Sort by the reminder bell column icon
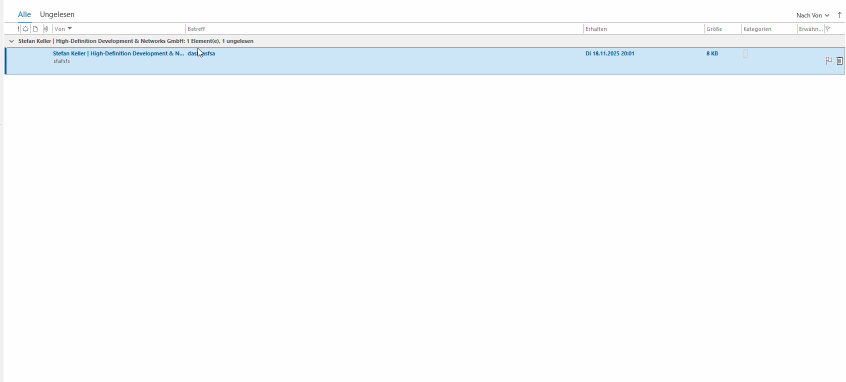Screen dimensions: 846x382 pos(25,29)
